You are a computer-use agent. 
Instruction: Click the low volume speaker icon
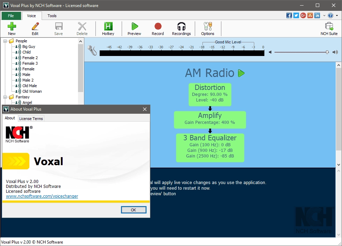click(x=270, y=52)
